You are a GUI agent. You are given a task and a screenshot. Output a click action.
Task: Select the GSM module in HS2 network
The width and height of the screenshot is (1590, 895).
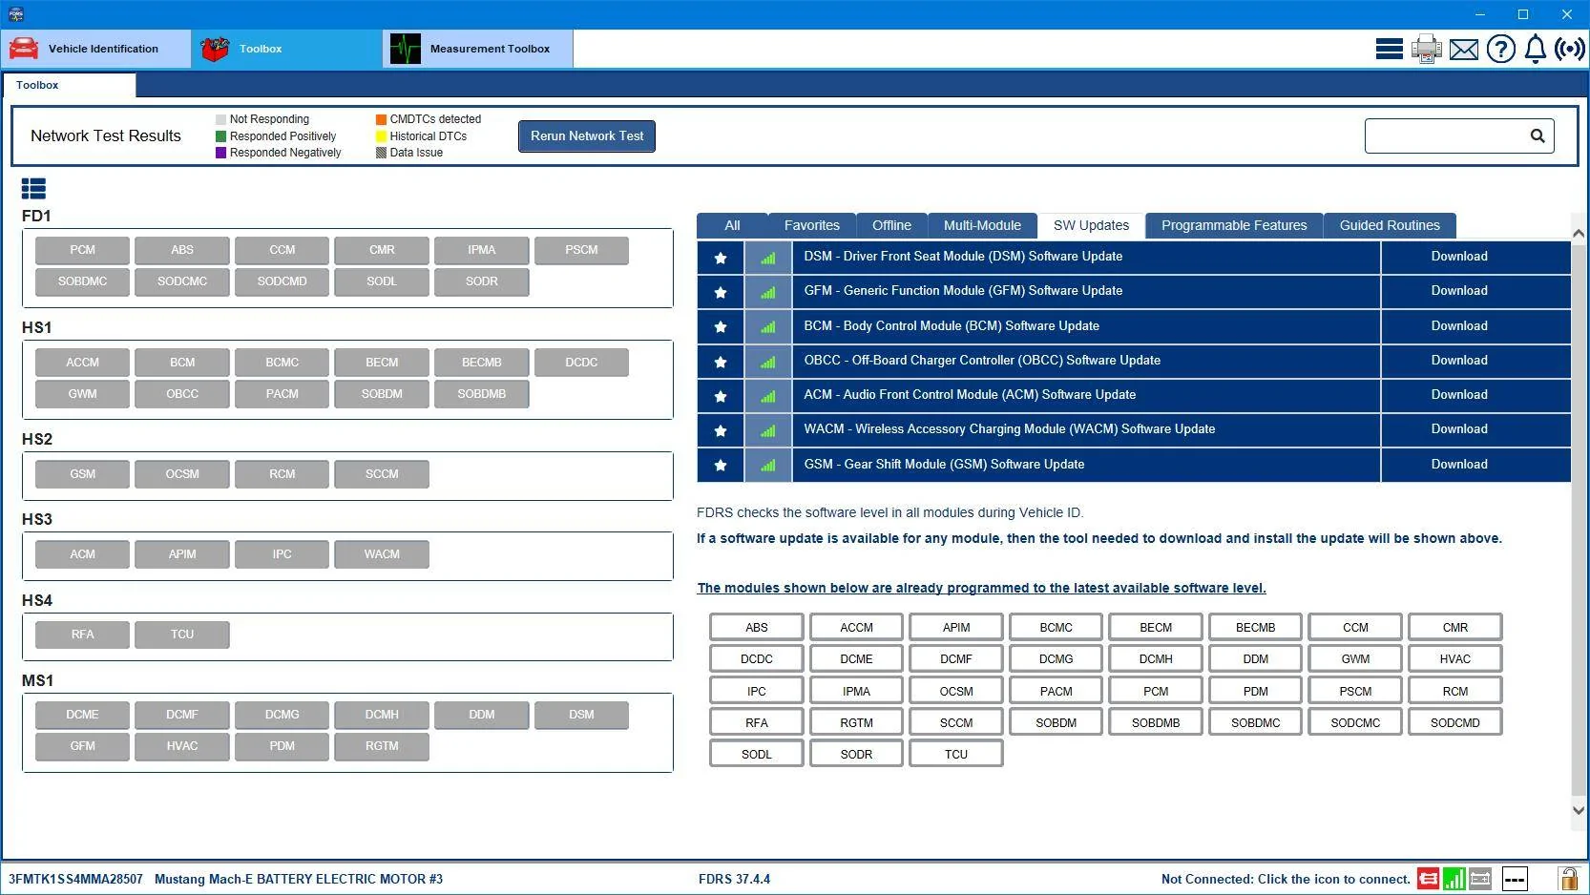pyautogui.click(x=82, y=474)
